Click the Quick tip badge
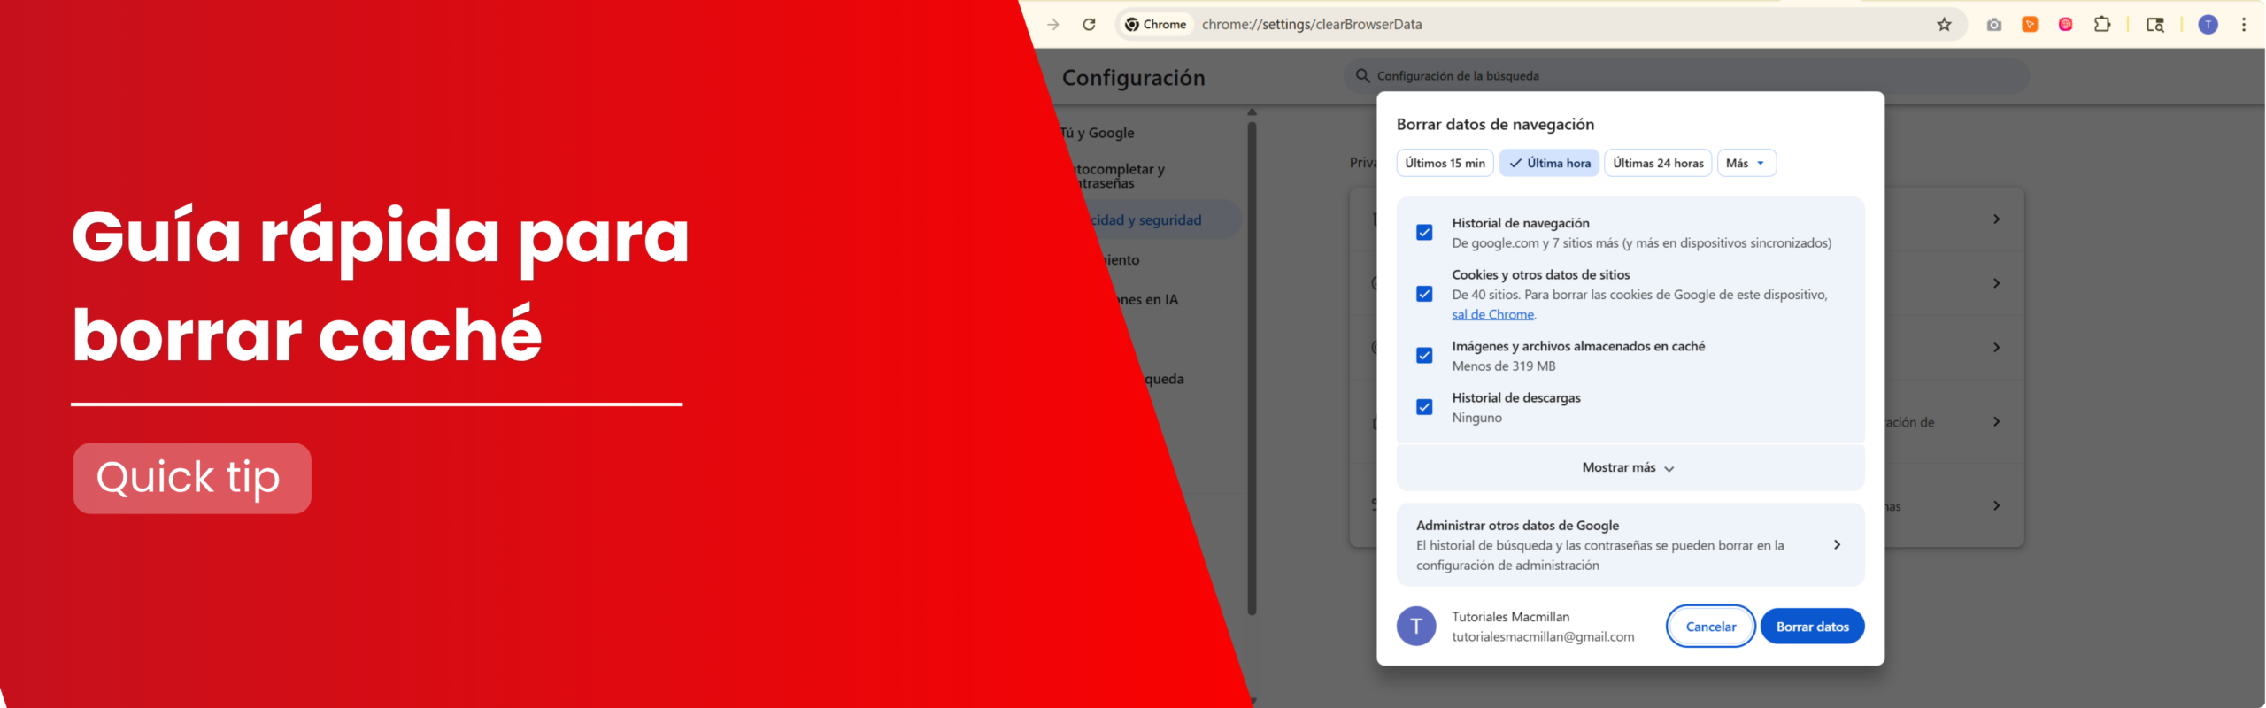 [x=192, y=478]
